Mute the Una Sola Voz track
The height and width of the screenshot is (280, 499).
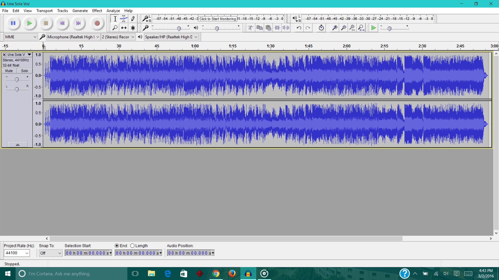[x=9, y=71]
